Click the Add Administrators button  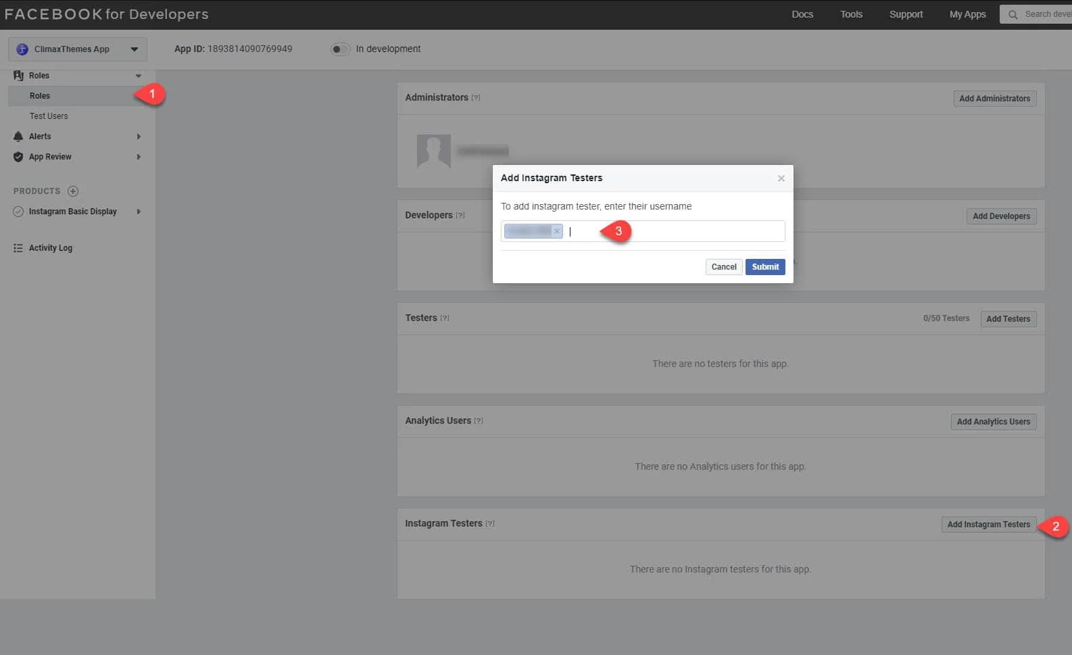[x=994, y=99]
